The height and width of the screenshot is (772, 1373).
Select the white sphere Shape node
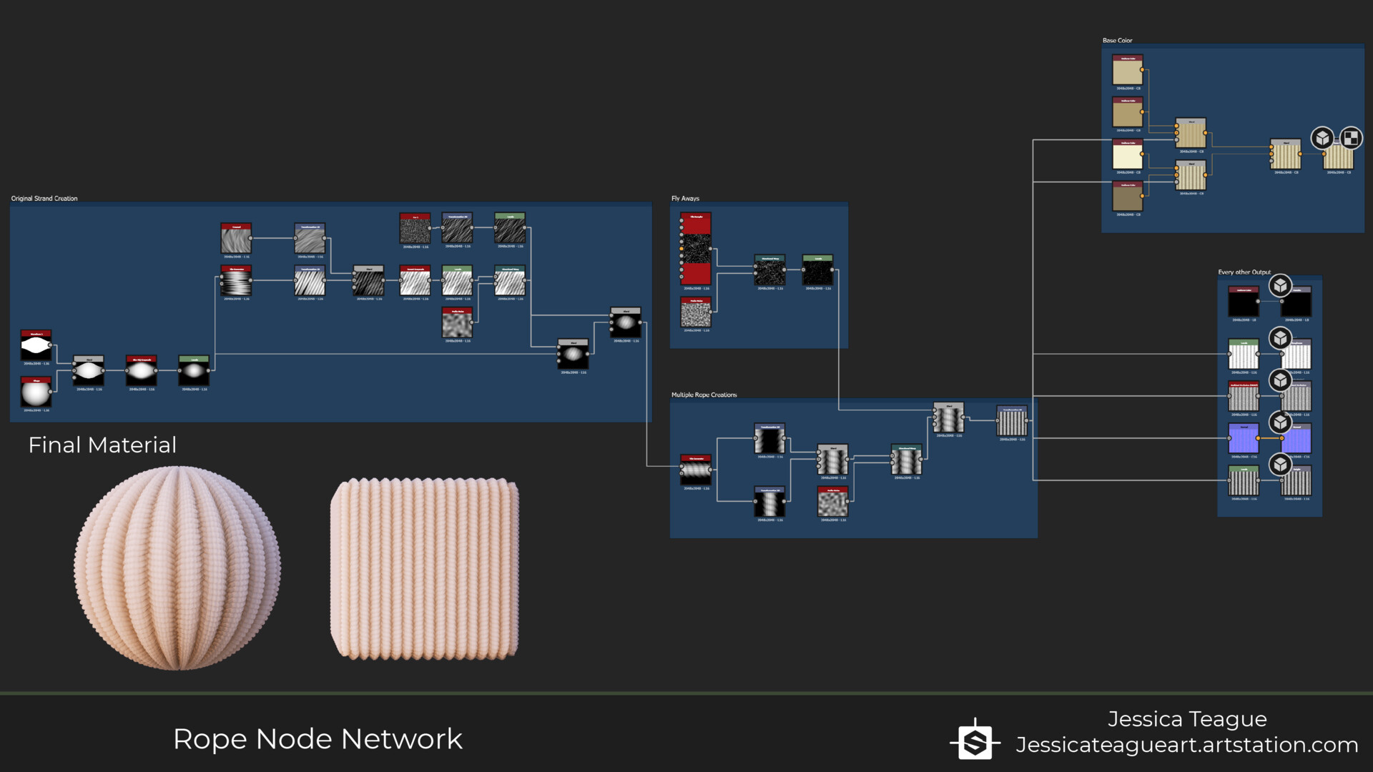point(36,392)
